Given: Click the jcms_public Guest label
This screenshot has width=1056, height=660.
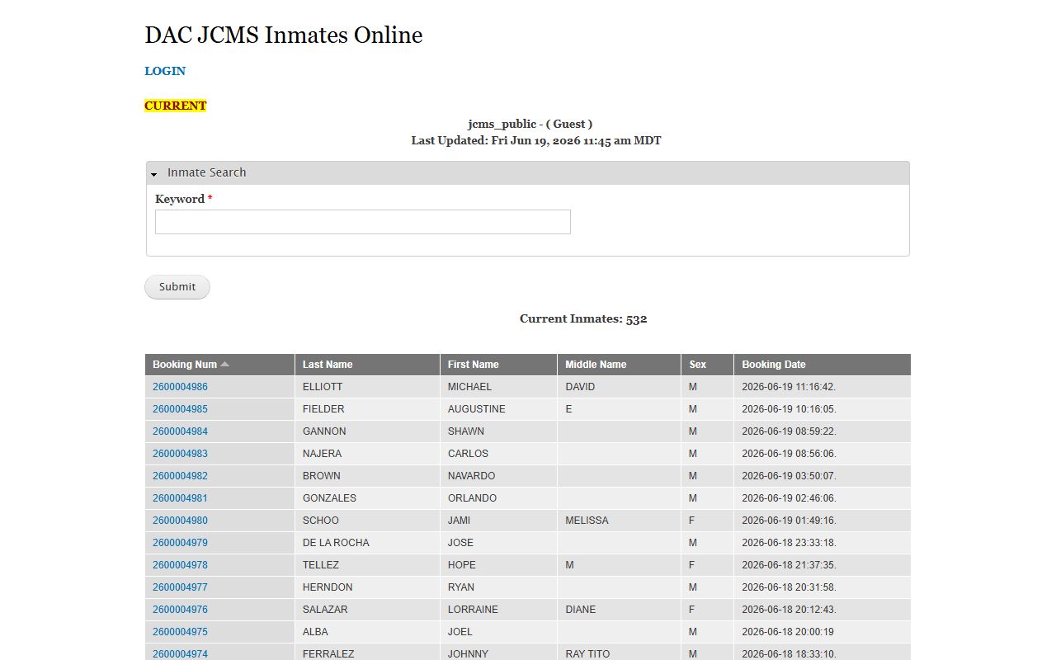Looking at the screenshot, I should pos(530,124).
